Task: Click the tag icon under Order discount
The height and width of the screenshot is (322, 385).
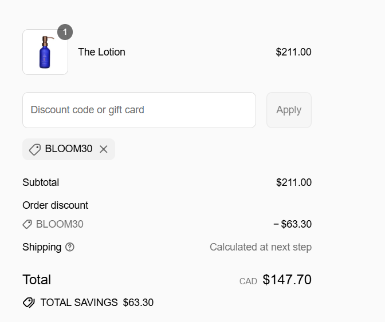Action: tap(27, 224)
